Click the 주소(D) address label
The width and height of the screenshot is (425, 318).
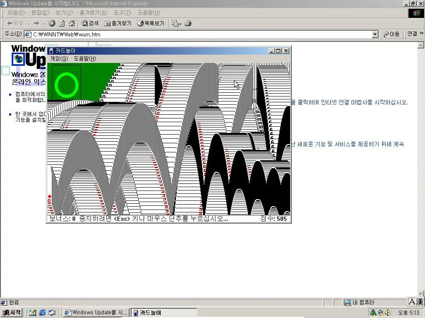[13, 34]
